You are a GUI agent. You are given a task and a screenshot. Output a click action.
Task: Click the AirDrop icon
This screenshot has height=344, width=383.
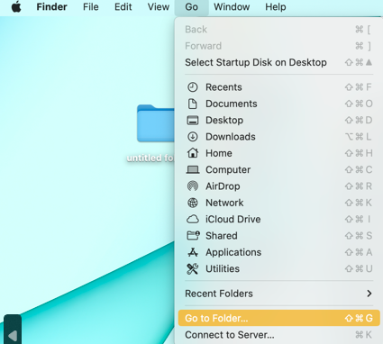coord(193,186)
